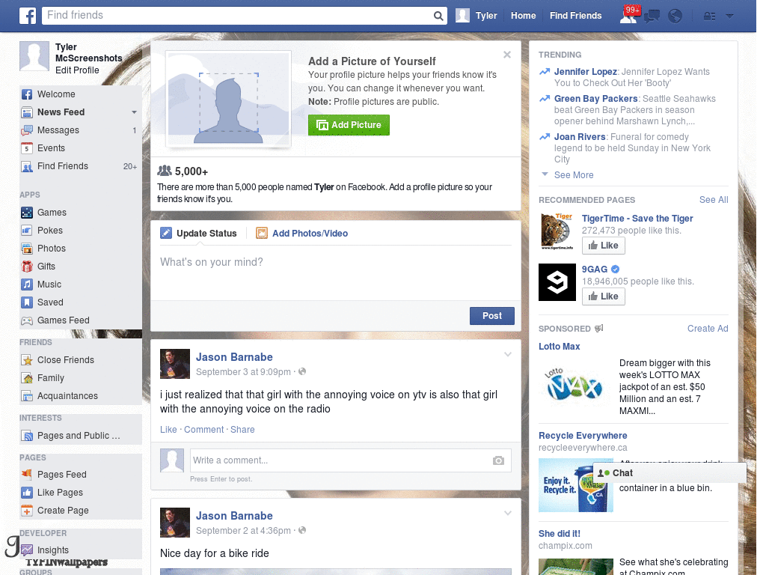This screenshot has height=575, width=766.
Task: Open the Games app icon
Action: click(x=27, y=213)
